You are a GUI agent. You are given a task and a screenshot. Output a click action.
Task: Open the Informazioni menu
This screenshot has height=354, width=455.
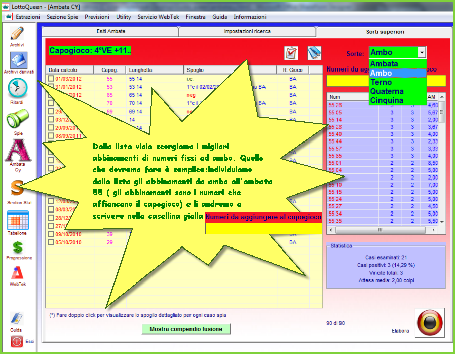click(250, 17)
